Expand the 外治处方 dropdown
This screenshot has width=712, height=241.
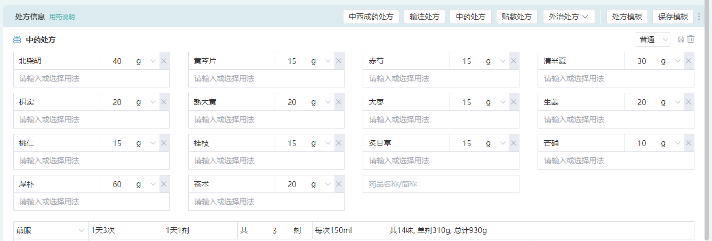[569, 17]
